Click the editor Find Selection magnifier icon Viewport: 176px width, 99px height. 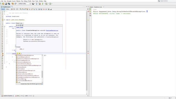tap(21, 9)
